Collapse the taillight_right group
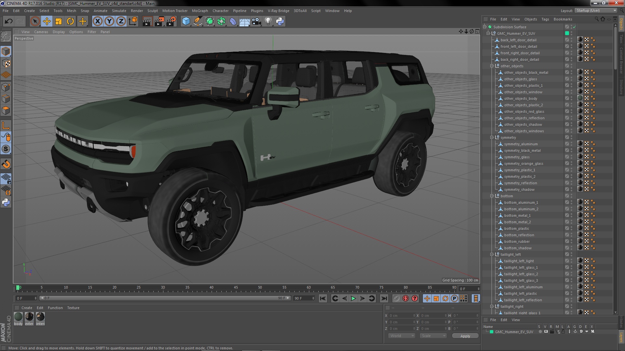The width and height of the screenshot is (625, 351). point(492,306)
